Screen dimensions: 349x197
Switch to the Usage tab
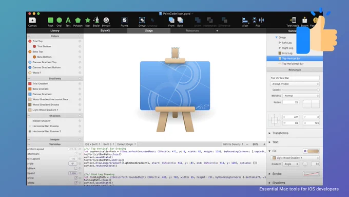[149, 31]
